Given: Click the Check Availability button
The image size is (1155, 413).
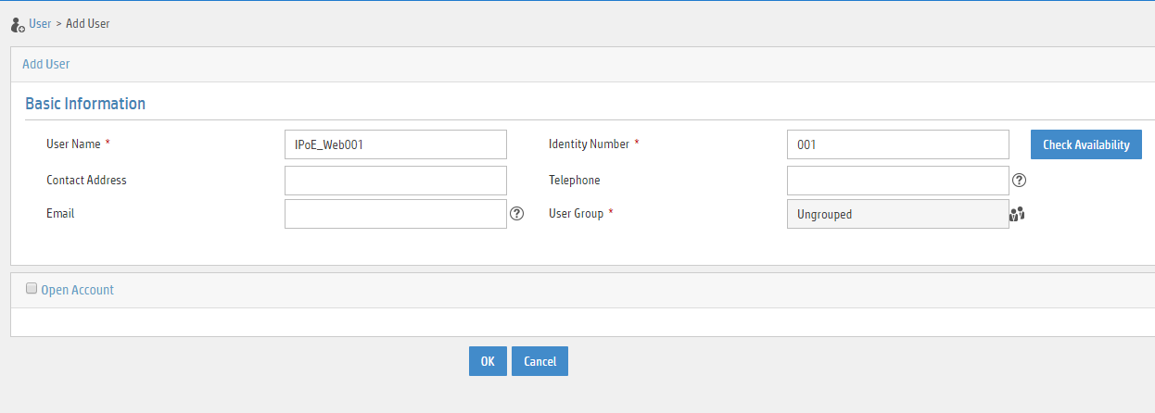Looking at the screenshot, I should pyautogui.click(x=1086, y=144).
